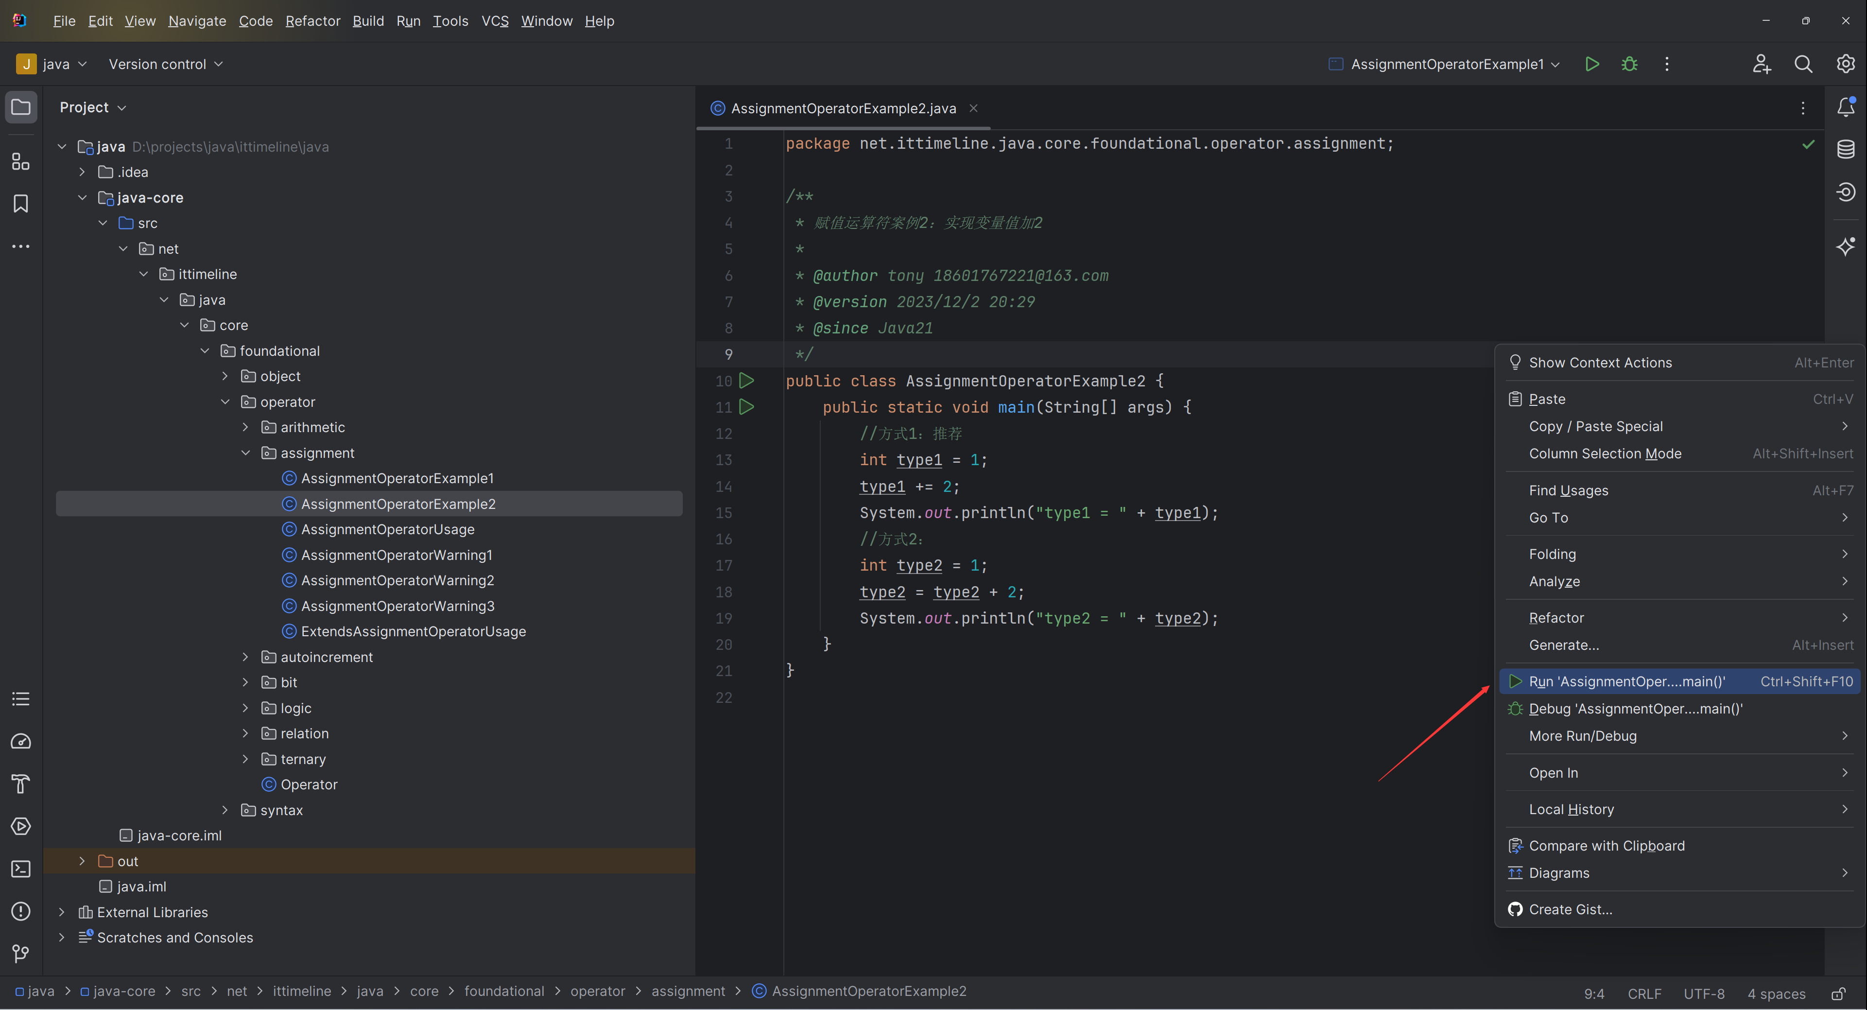Open Search Everywhere magnifier icon
Viewport: 1867px width, 1010px height.
1804,64
